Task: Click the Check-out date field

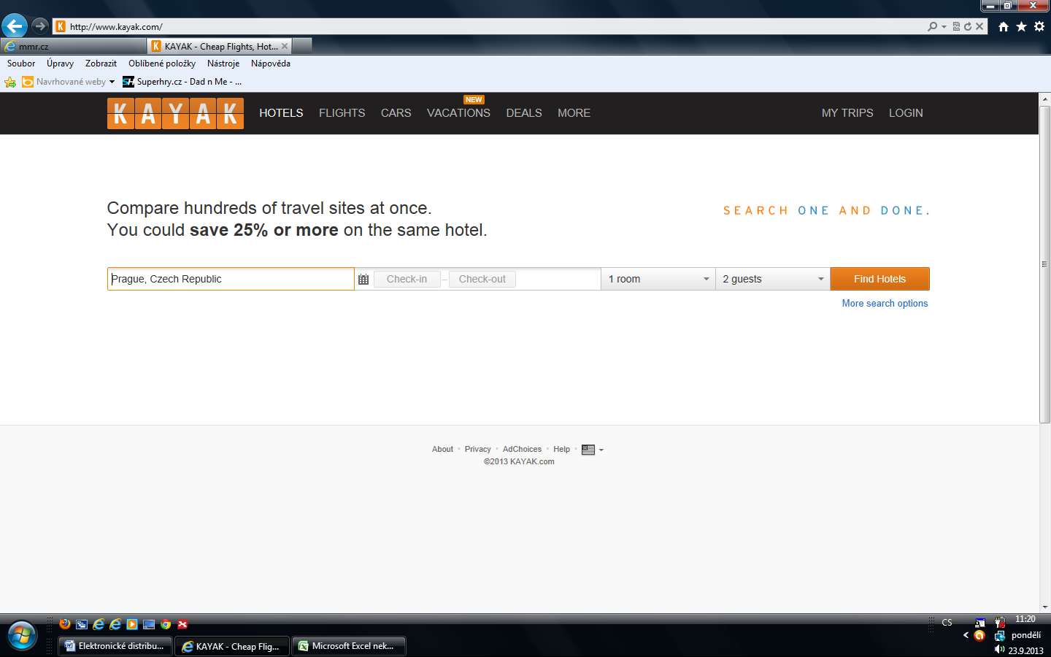Action: coord(482,279)
